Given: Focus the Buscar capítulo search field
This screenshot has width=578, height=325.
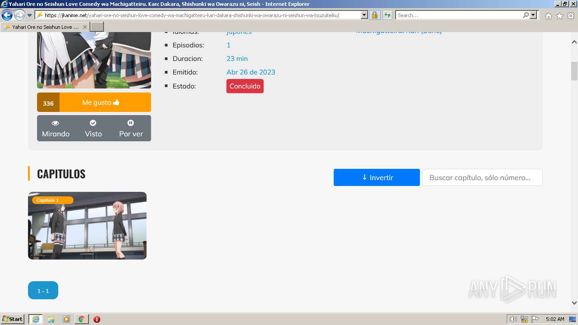Looking at the screenshot, I should click(482, 177).
